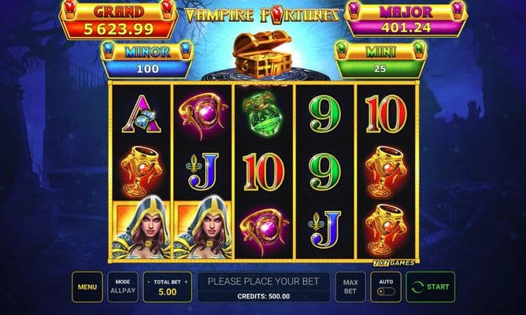Select the hooded woman symbol on first reel
This screenshot has width=526, height=315.
pyautogui.click(x=142, y=228)
